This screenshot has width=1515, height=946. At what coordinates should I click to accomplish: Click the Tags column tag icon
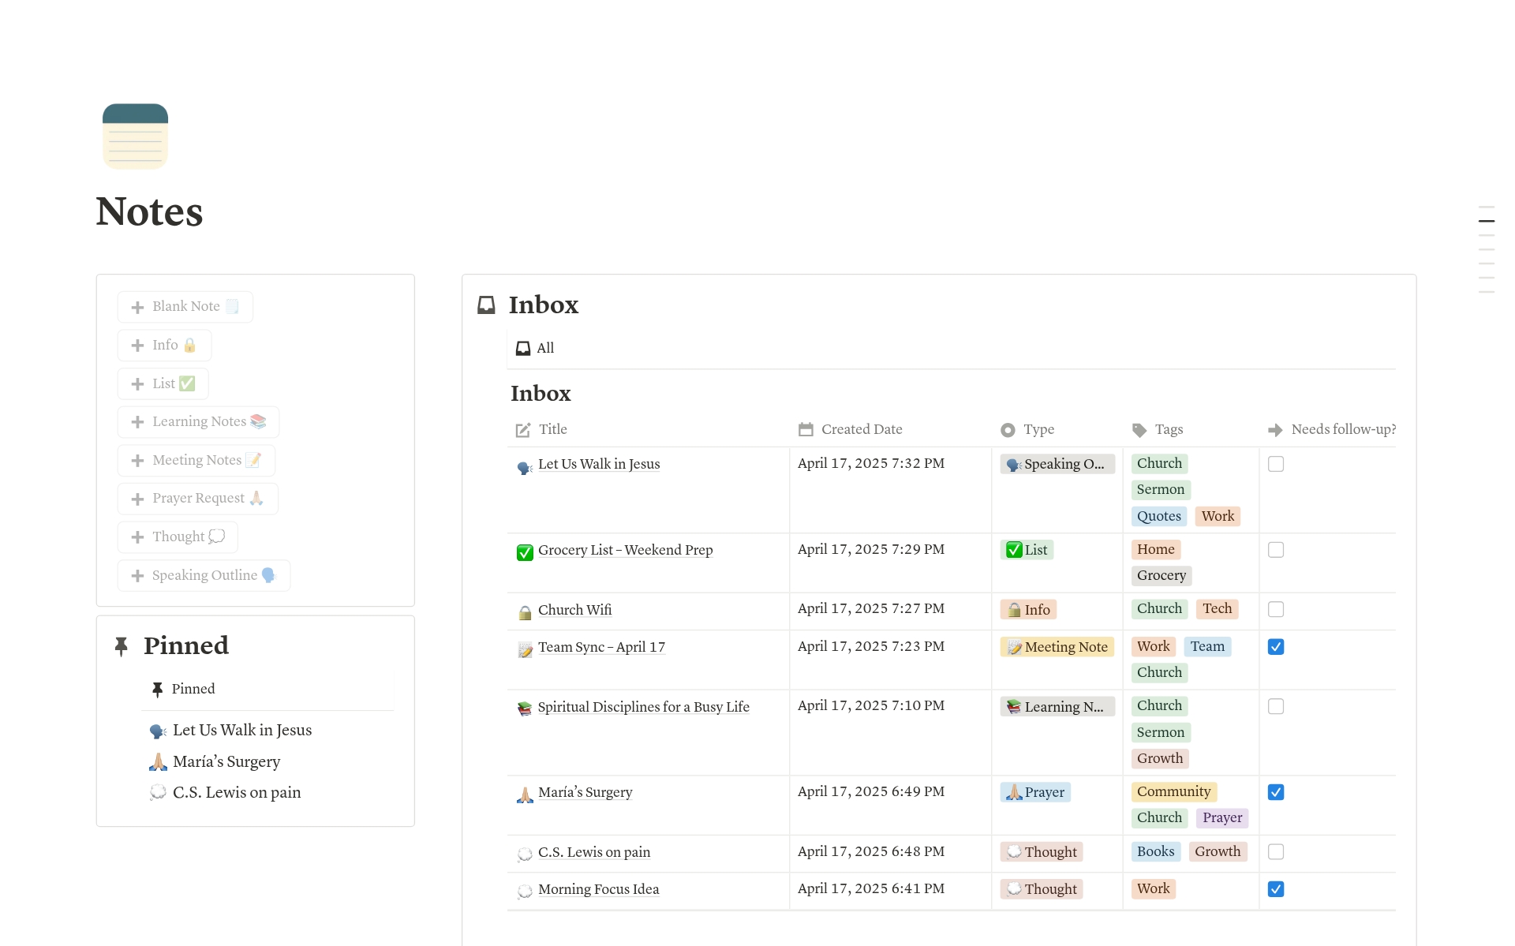1139,430
